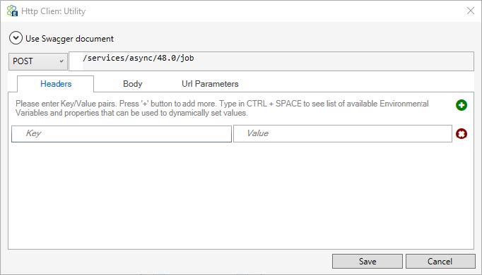Cancel and discard changes
The image size is (482, 275).
440,261
